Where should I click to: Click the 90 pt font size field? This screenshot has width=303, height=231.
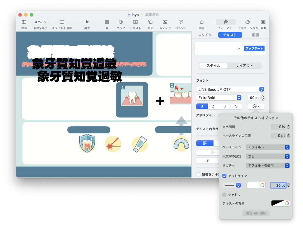[x=253, y=98]
